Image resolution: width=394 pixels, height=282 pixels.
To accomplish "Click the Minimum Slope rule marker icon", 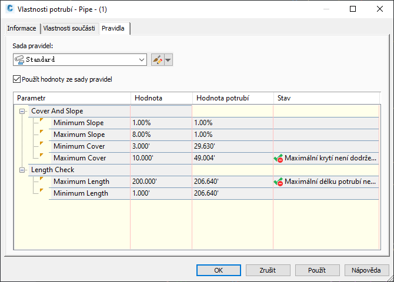I will tap(41, 120).
